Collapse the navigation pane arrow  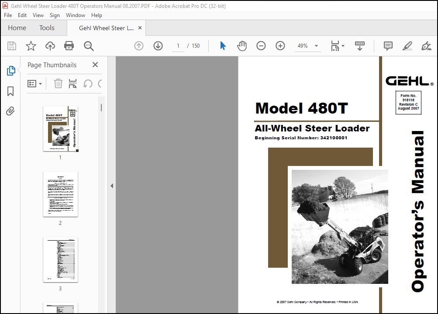[112, 186]
